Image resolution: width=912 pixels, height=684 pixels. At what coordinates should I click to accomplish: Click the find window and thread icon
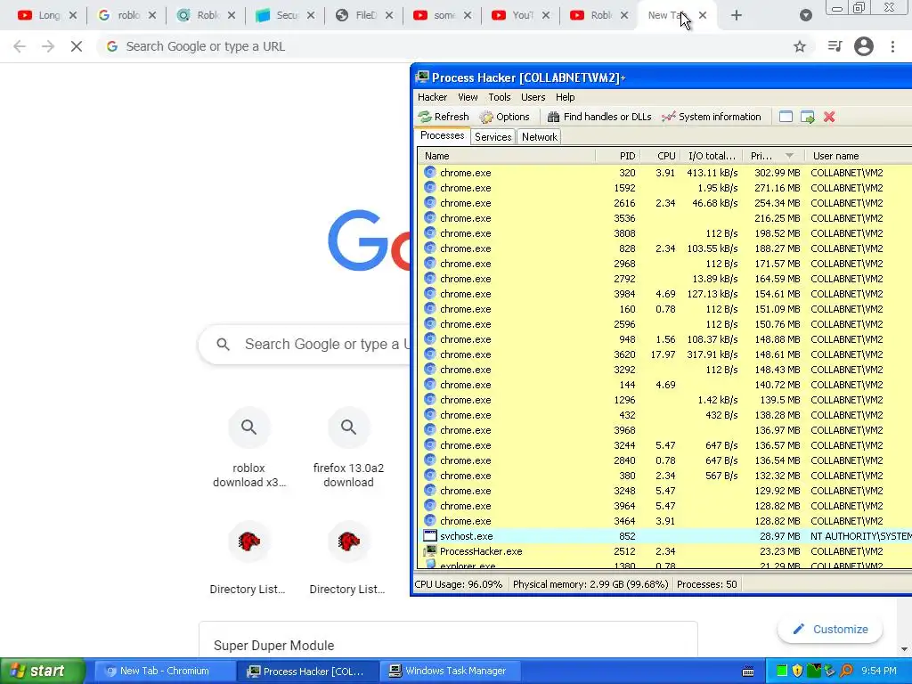pyautogui.click(x=807, y=117)
